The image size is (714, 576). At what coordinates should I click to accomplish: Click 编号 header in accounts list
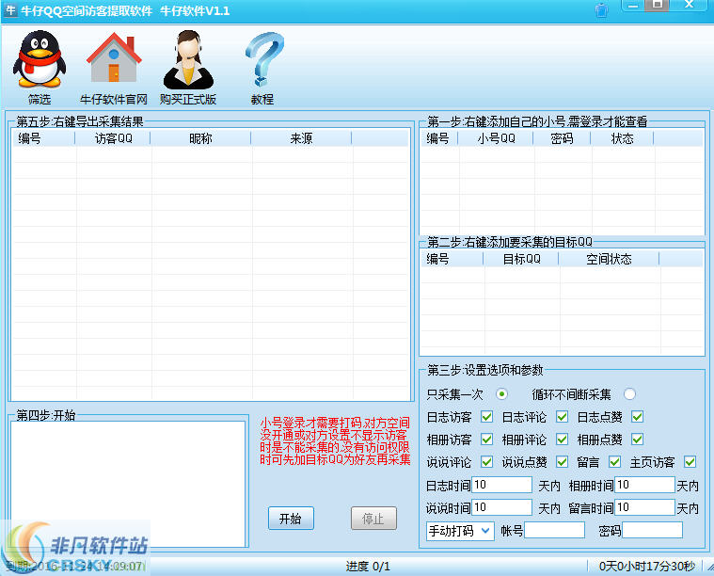(x=439, y=138)
